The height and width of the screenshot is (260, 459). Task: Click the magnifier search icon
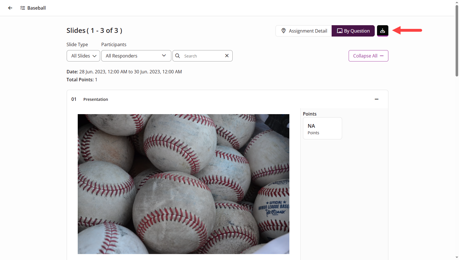click(x=178, y=56)
